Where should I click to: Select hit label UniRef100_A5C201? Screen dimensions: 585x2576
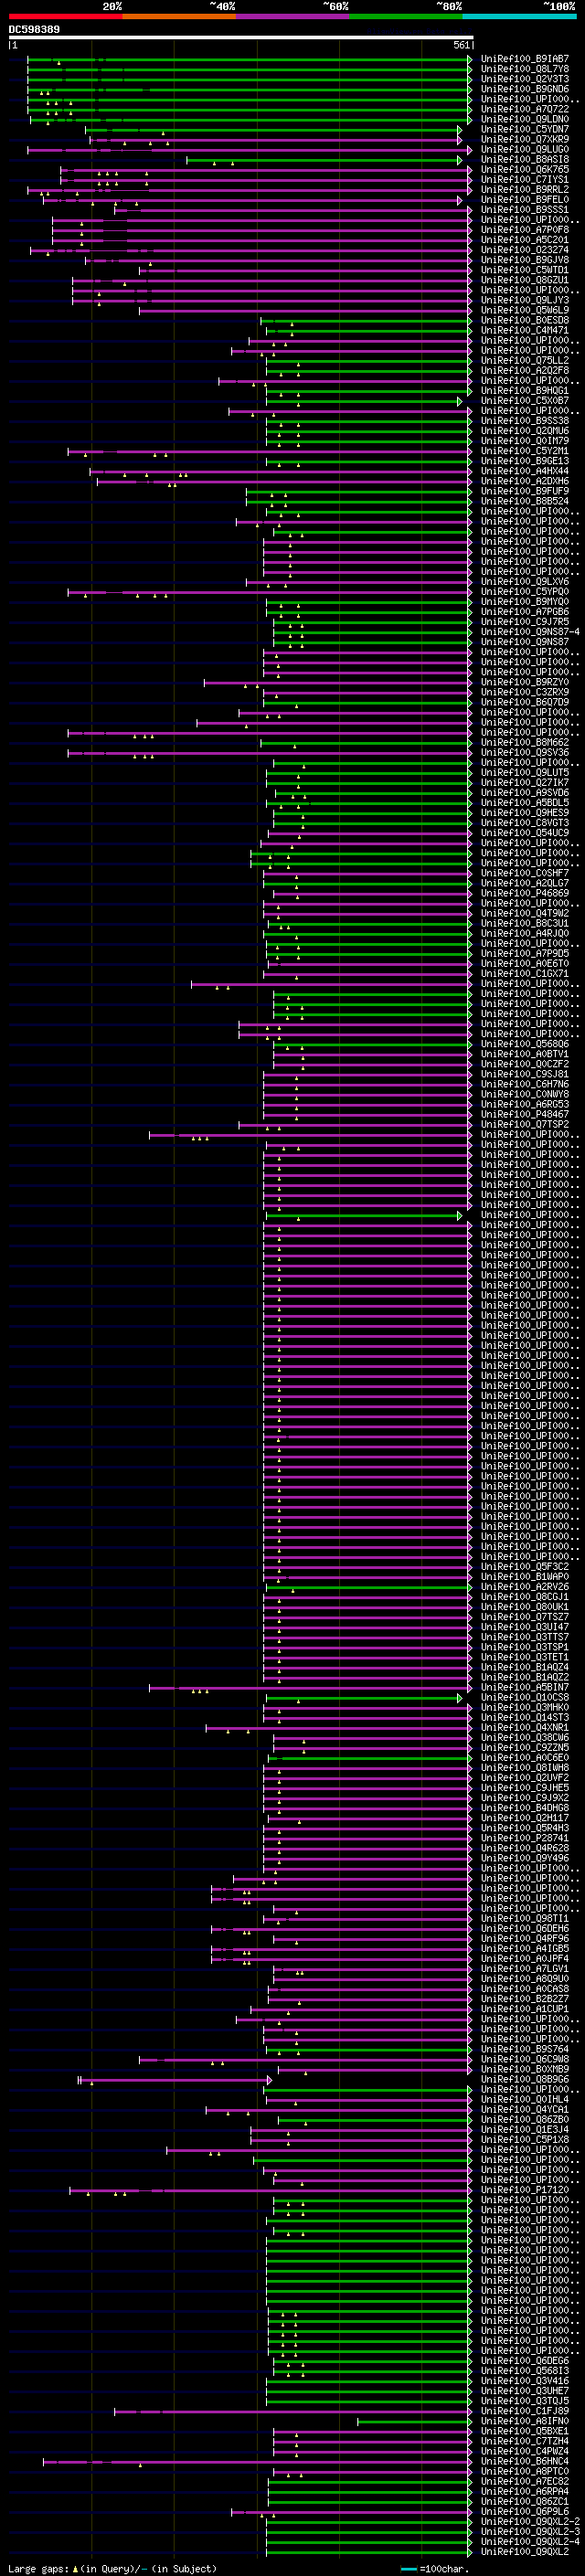525,239
